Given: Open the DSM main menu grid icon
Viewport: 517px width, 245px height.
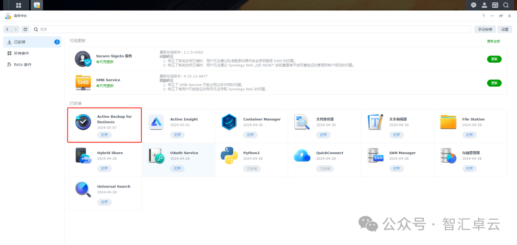Looking at the screenshot, I should point(19,5).
